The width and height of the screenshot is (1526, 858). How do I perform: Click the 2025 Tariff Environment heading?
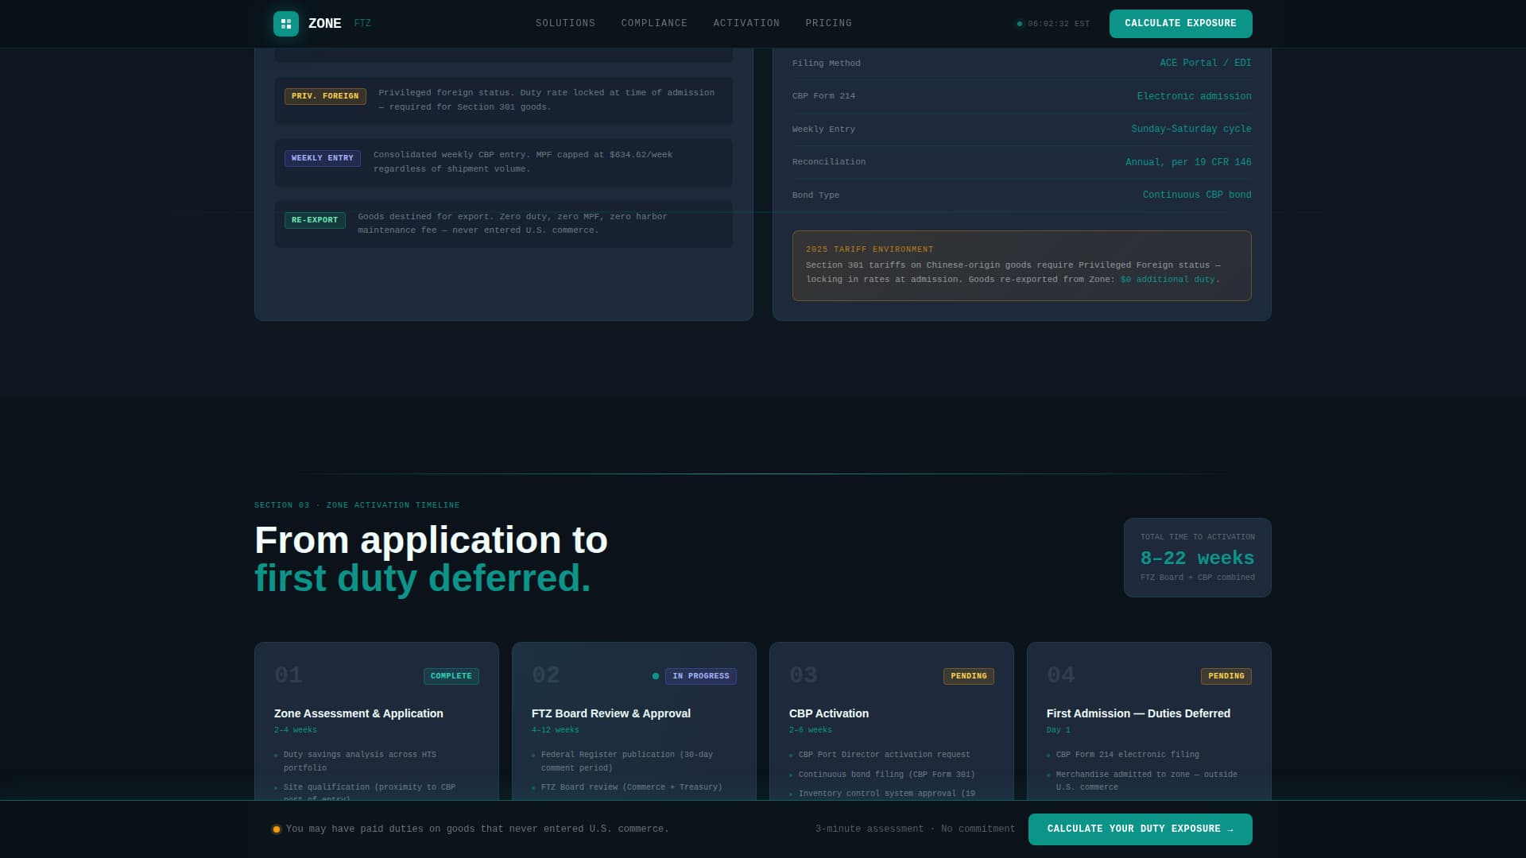click(870, 249)
